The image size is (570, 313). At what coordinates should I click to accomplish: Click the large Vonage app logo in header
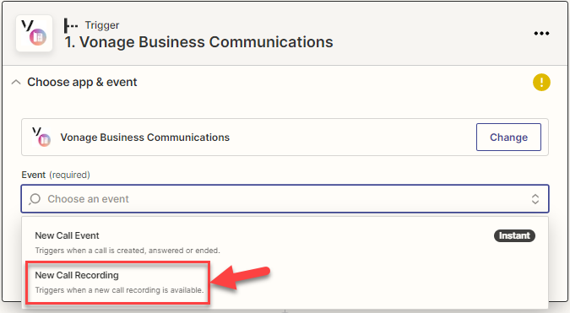coord(34,33)
